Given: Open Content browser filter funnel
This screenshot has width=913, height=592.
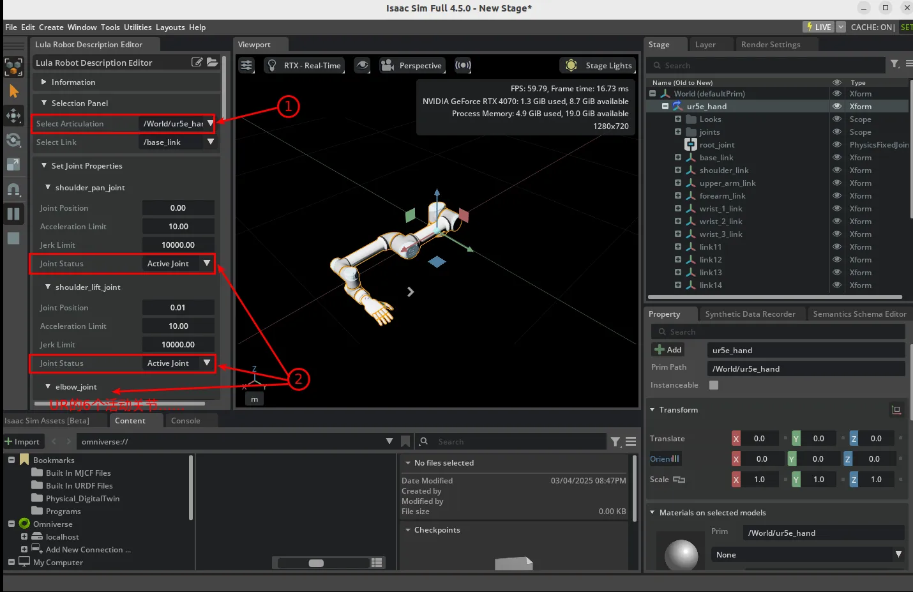Looking at the screenshot, I should coord(615,441).
